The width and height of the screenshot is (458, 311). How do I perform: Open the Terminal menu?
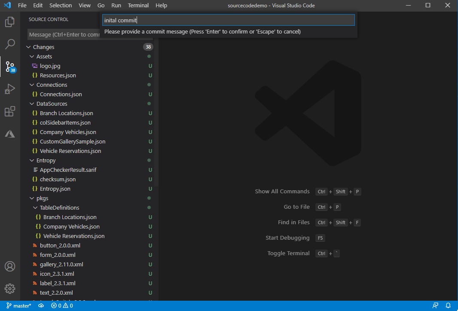138,5
